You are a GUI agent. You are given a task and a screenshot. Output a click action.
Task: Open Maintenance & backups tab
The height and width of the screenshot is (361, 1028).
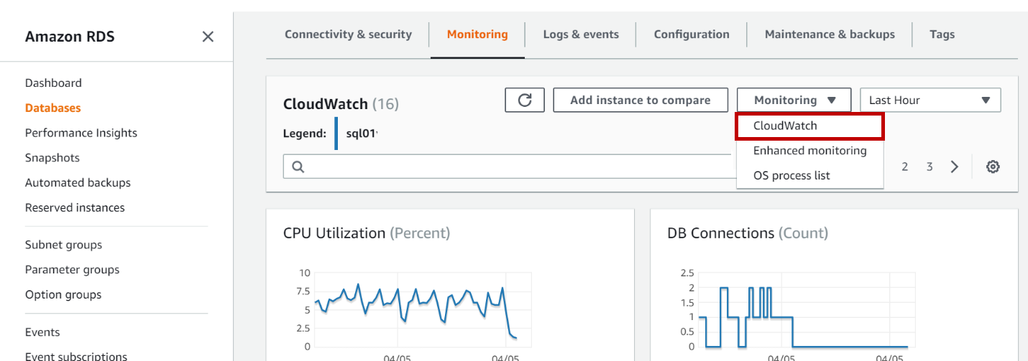coord(830,34)
